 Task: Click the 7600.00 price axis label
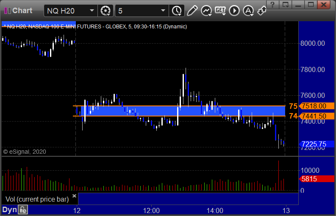click(x=312, y=95)
